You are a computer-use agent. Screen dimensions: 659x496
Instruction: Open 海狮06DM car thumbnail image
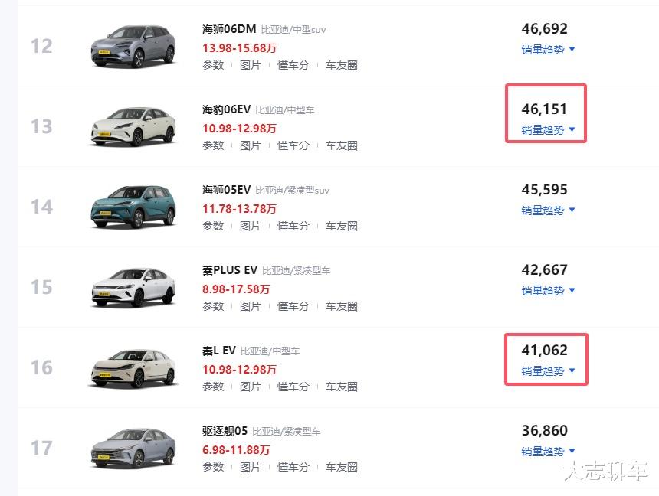coord(133,46)
